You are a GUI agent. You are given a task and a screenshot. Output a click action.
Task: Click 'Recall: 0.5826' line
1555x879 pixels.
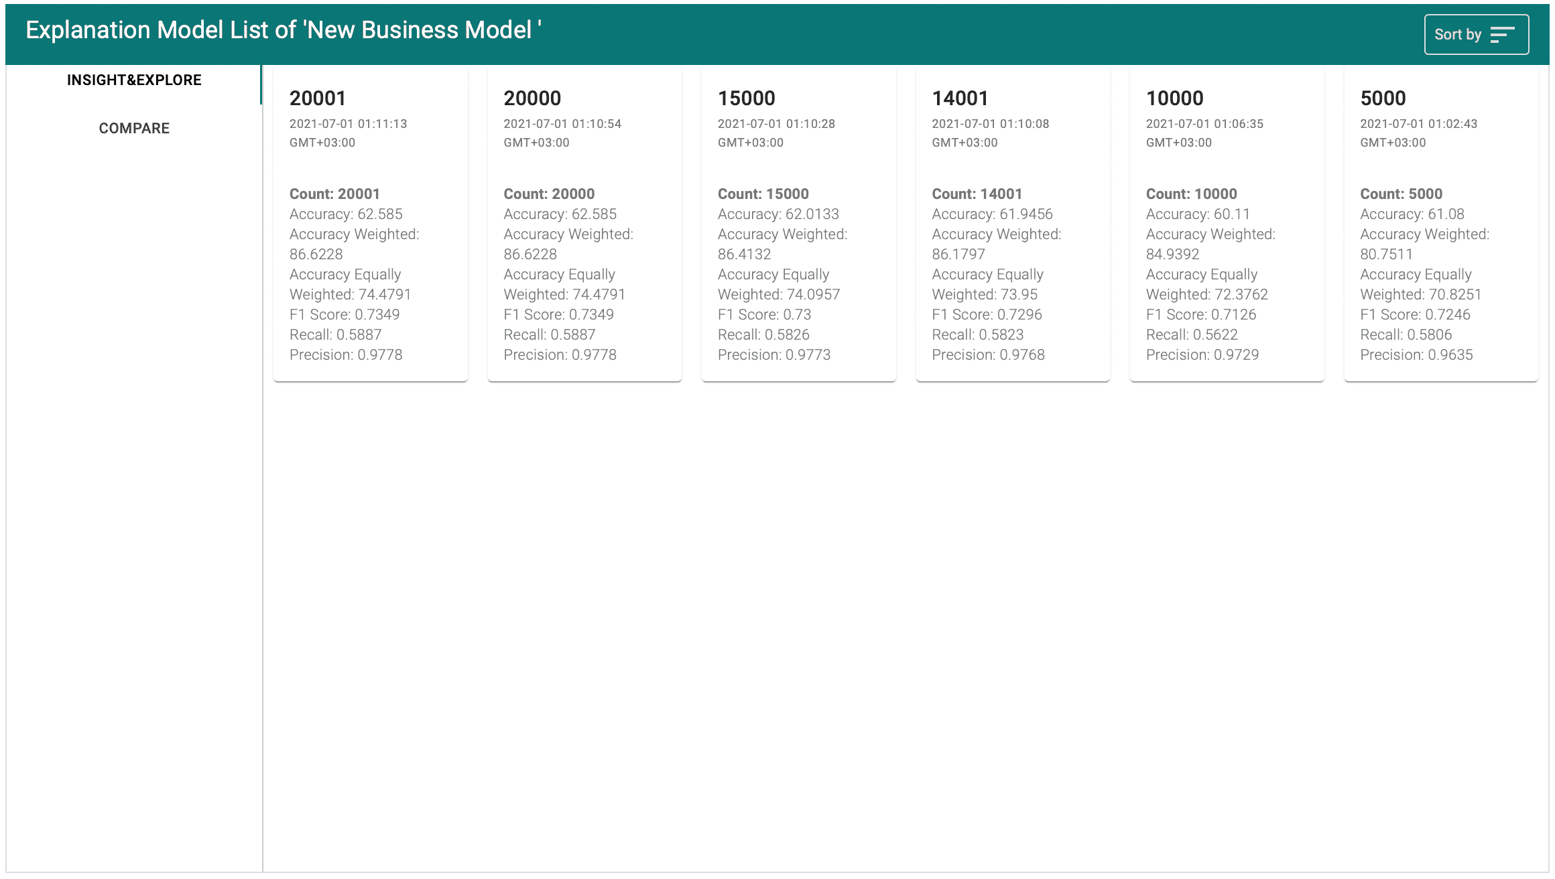pyautogui.click(x=763, y=335)
